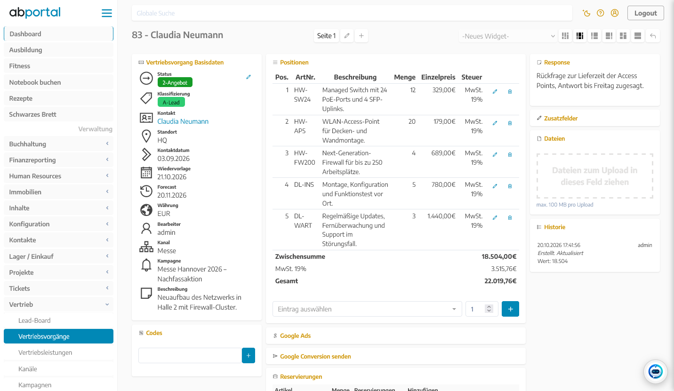The height and width of the screenshot is (391, 674).
Task: Expand the Lager / Einkauf section
Action: coord(59,256)
